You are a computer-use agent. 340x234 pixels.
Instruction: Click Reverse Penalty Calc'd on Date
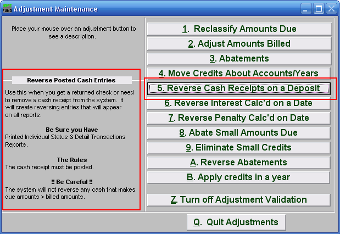[x=239, y=118]
